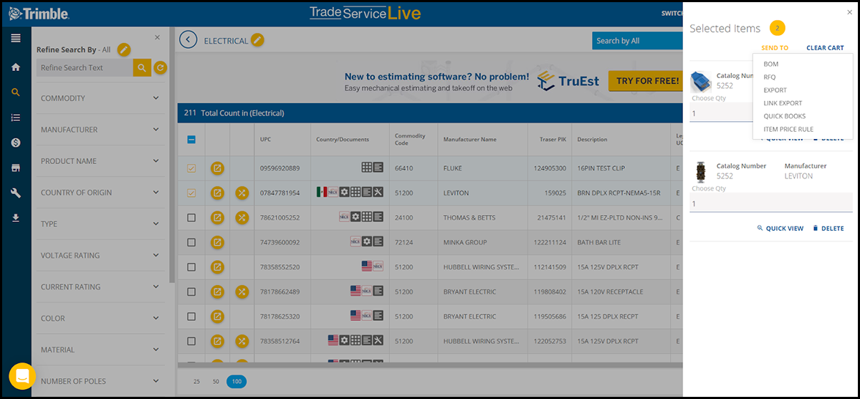Screen dimensions: 860x399
Task: Choose QUICK BOOKS from the Send To menu
Action: coord(784,116)
